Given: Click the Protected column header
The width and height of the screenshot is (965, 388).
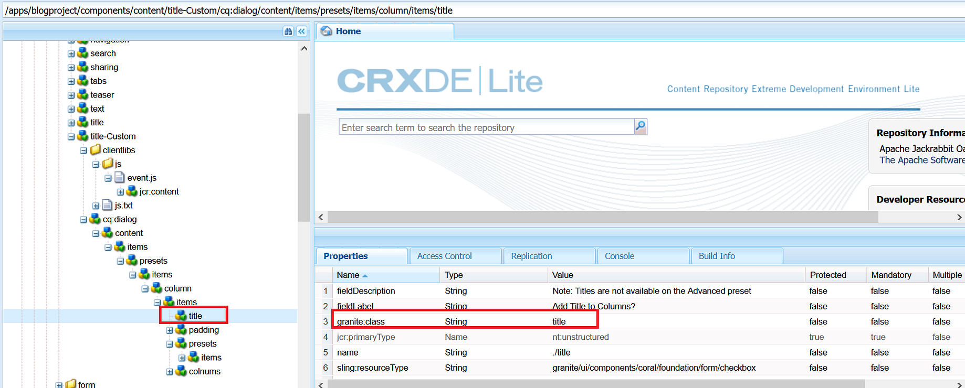Looking at the screenshot, I should pos(836,275).
